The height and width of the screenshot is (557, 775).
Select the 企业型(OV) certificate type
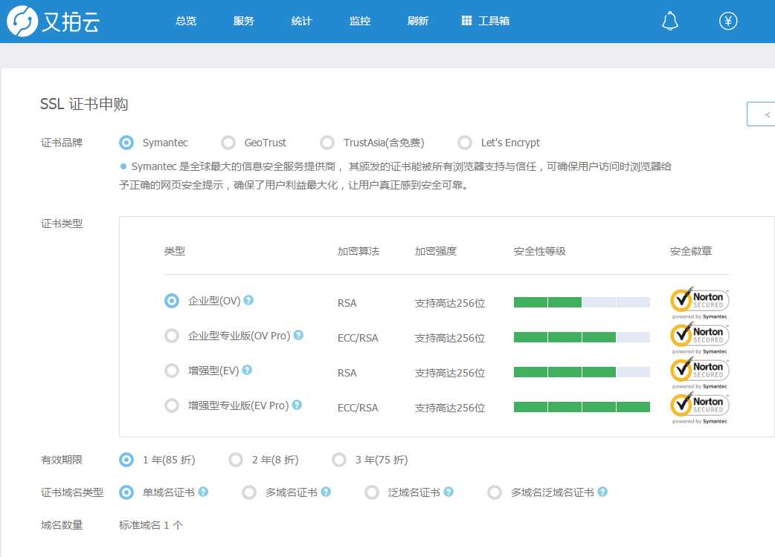(172, 301)
